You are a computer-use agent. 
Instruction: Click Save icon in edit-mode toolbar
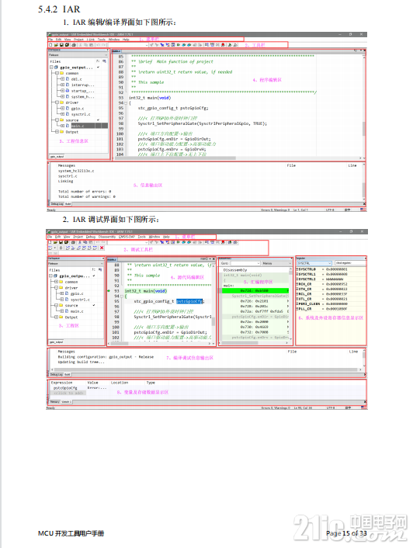[61, 45]
